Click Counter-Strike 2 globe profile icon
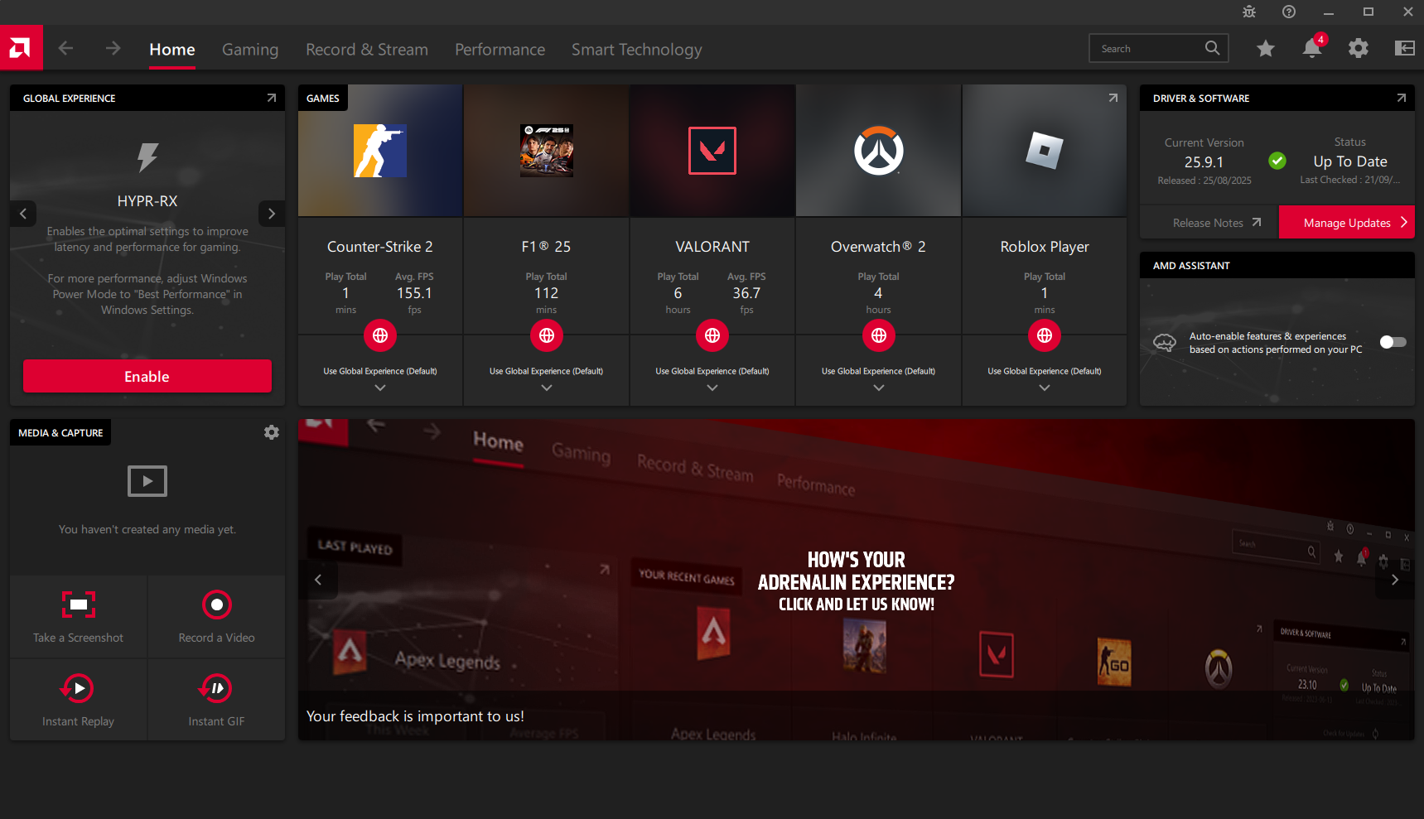 point(380,335)
